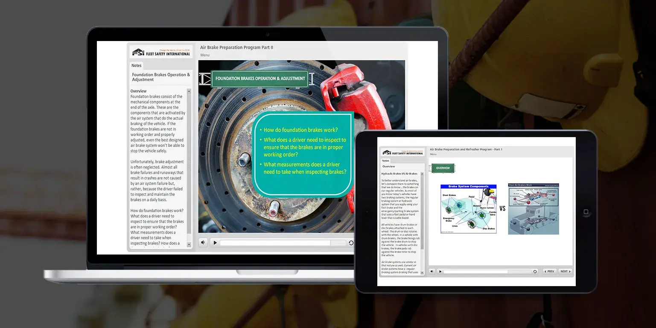Image resolution: width=656 pixels, height=328 pixels.
Task: Seek along the tablet player progress bar
Action: point(487,271)
